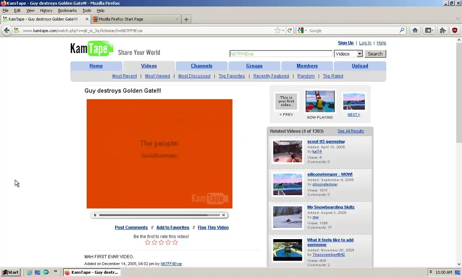This screenshot has height=277, width=462.
Task: Open the Help link
Action: click(381, 43)
